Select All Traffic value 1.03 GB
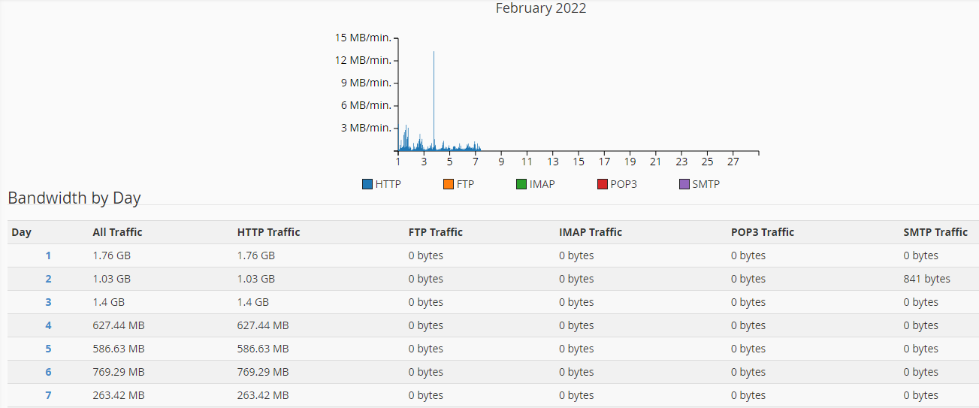 pyautogui.click(x=111, y=279)
